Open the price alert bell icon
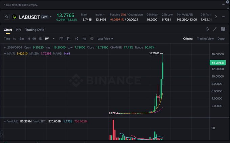 [207, 29]
